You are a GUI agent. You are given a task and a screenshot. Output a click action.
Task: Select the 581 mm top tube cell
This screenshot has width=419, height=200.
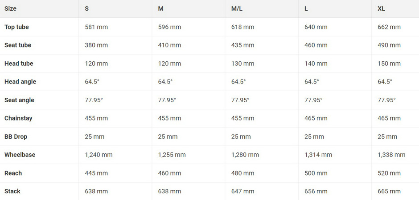coord(96,27)
